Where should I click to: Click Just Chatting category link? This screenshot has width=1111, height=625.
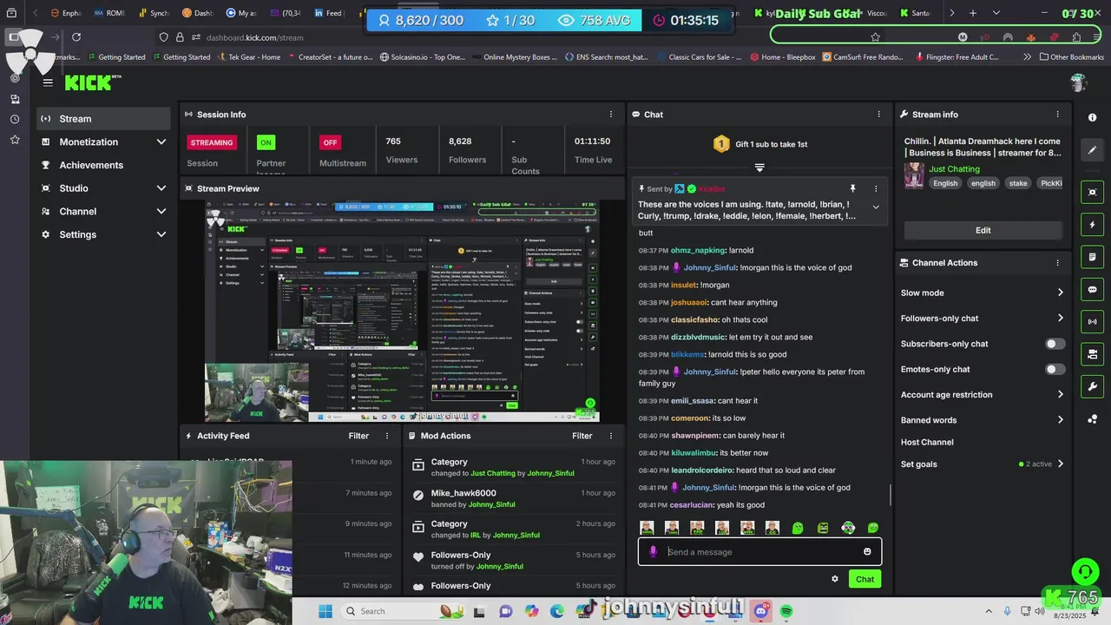pyautogui.click(x=954, y=169)
